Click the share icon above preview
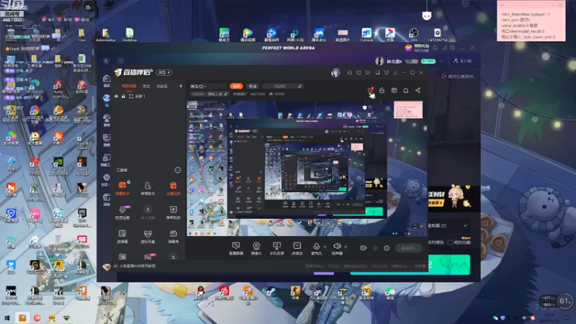The width and height of the screenshot is (576, 324). point(418,91)
